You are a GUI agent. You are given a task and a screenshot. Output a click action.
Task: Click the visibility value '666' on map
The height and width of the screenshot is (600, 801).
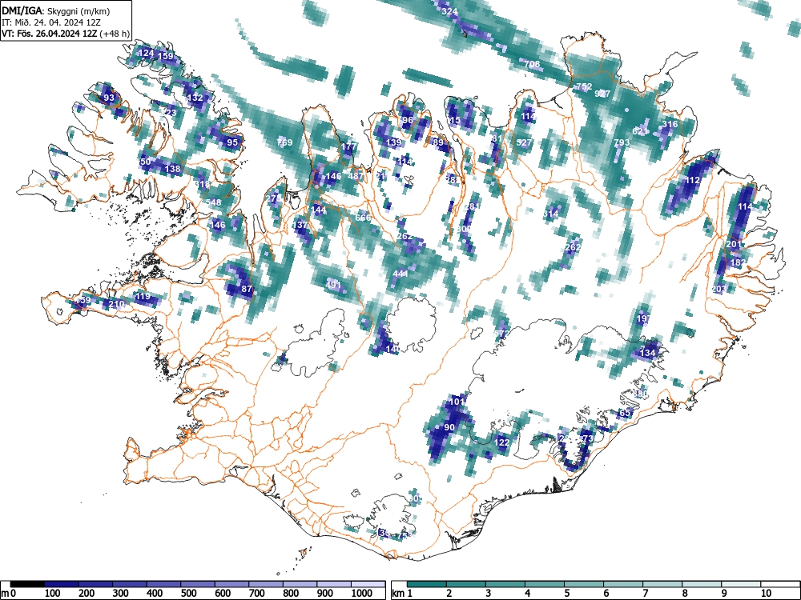(363, 218)
